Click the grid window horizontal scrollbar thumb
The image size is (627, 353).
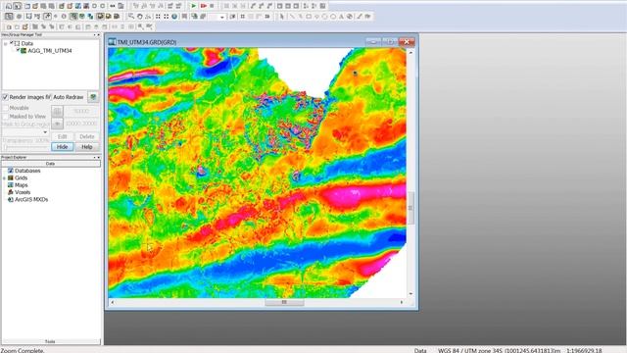click(x=284, y=302)
